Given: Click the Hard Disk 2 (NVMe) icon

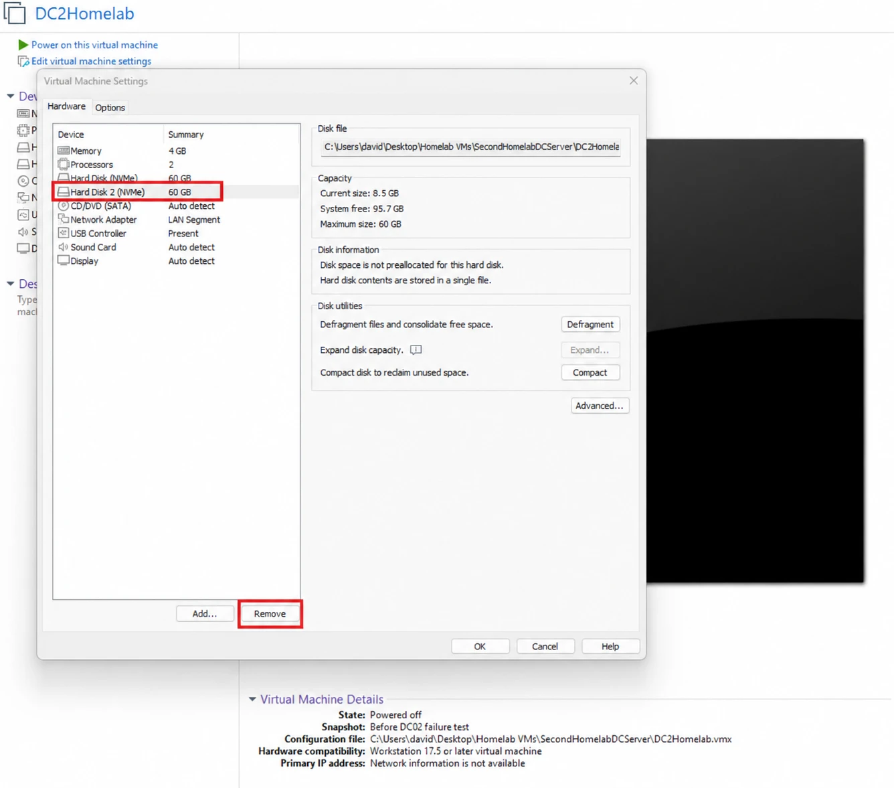Looking at the screenshot, I should (x=64, y=191).
